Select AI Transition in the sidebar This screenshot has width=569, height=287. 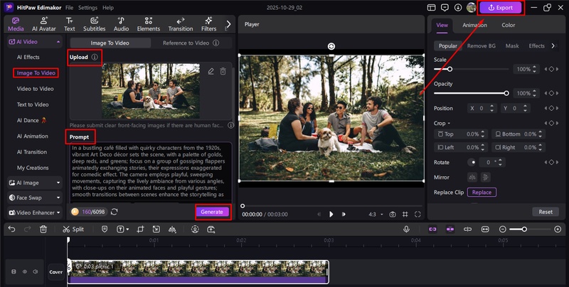coord(32,152)
